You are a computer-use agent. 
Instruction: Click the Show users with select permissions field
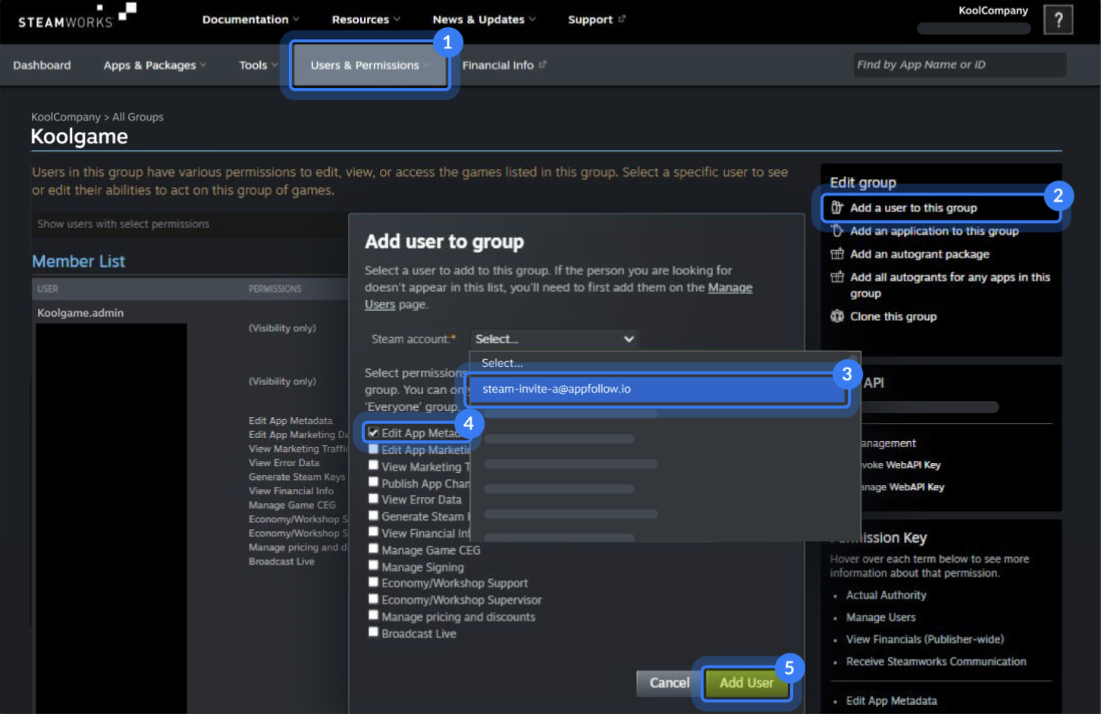[x=190, y=224]
